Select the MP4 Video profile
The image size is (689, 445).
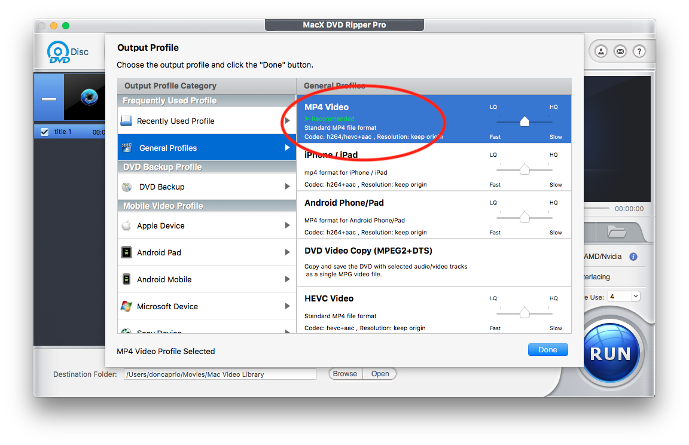[434, 119]
